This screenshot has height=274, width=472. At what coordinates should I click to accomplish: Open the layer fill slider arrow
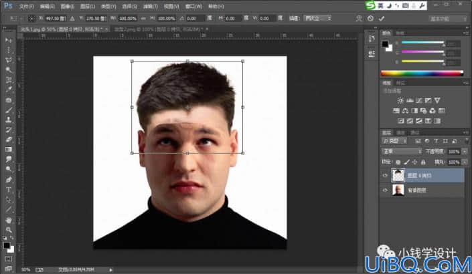pyautogui.click(x=465, y=162)
